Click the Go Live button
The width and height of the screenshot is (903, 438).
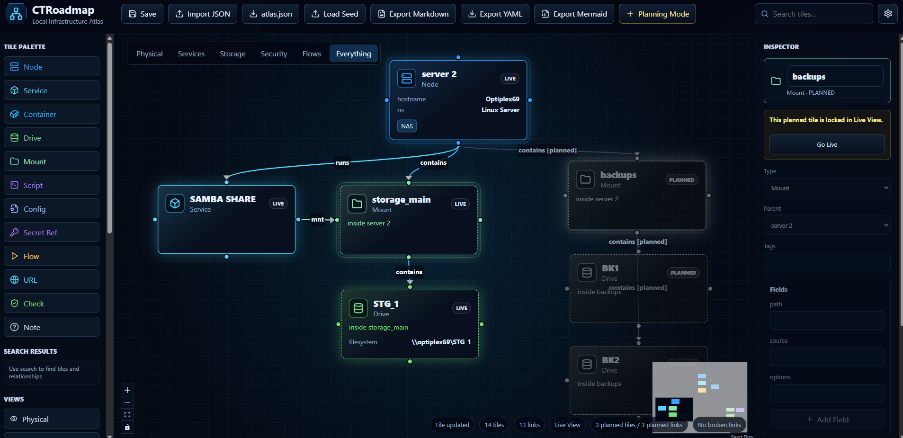point(827,144)
